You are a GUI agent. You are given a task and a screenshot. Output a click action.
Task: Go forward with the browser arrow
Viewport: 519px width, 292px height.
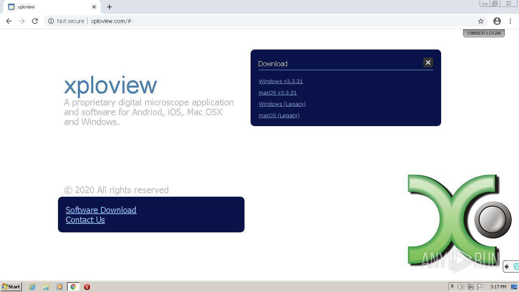click(x=22, y=21)
